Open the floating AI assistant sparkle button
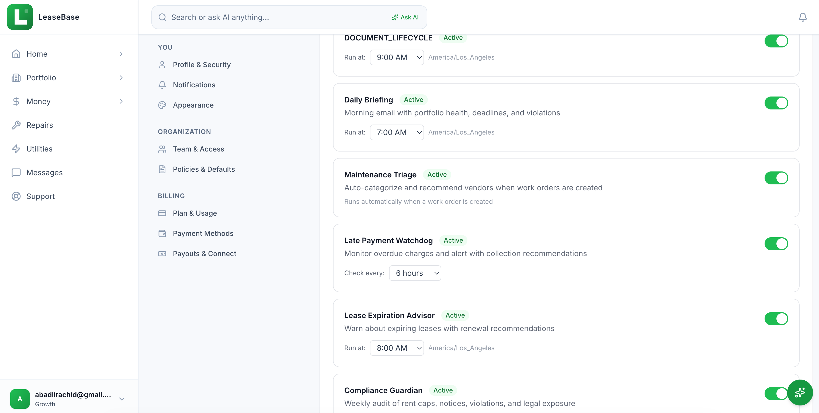 tap(800, 392)
